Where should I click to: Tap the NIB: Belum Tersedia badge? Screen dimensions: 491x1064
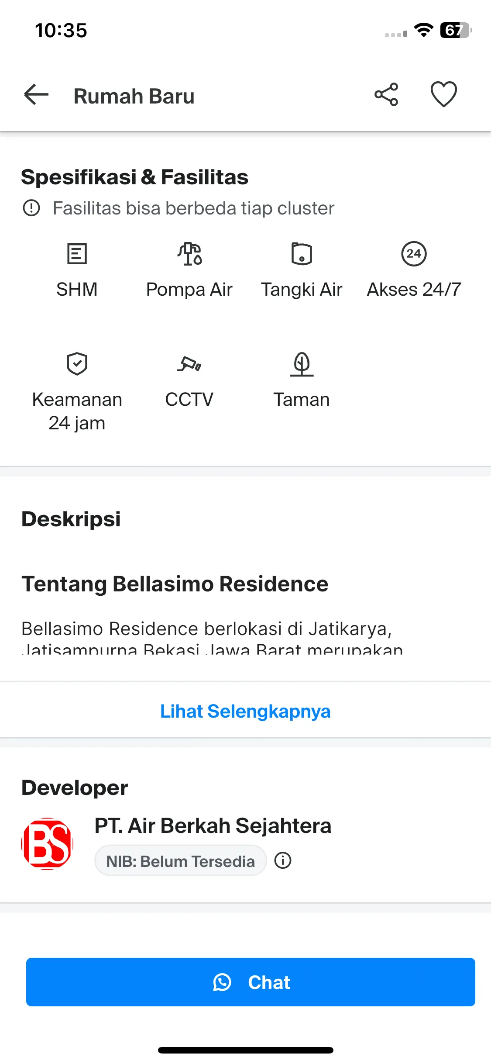180,861
